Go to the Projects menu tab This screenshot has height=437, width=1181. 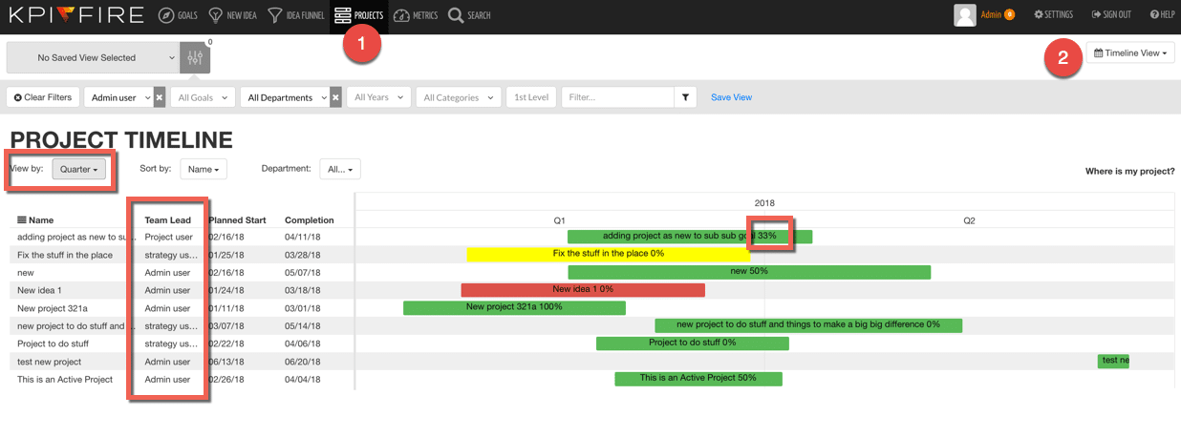coord(359,15)
